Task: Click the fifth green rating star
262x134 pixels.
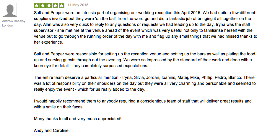Action: coord(61,5)
